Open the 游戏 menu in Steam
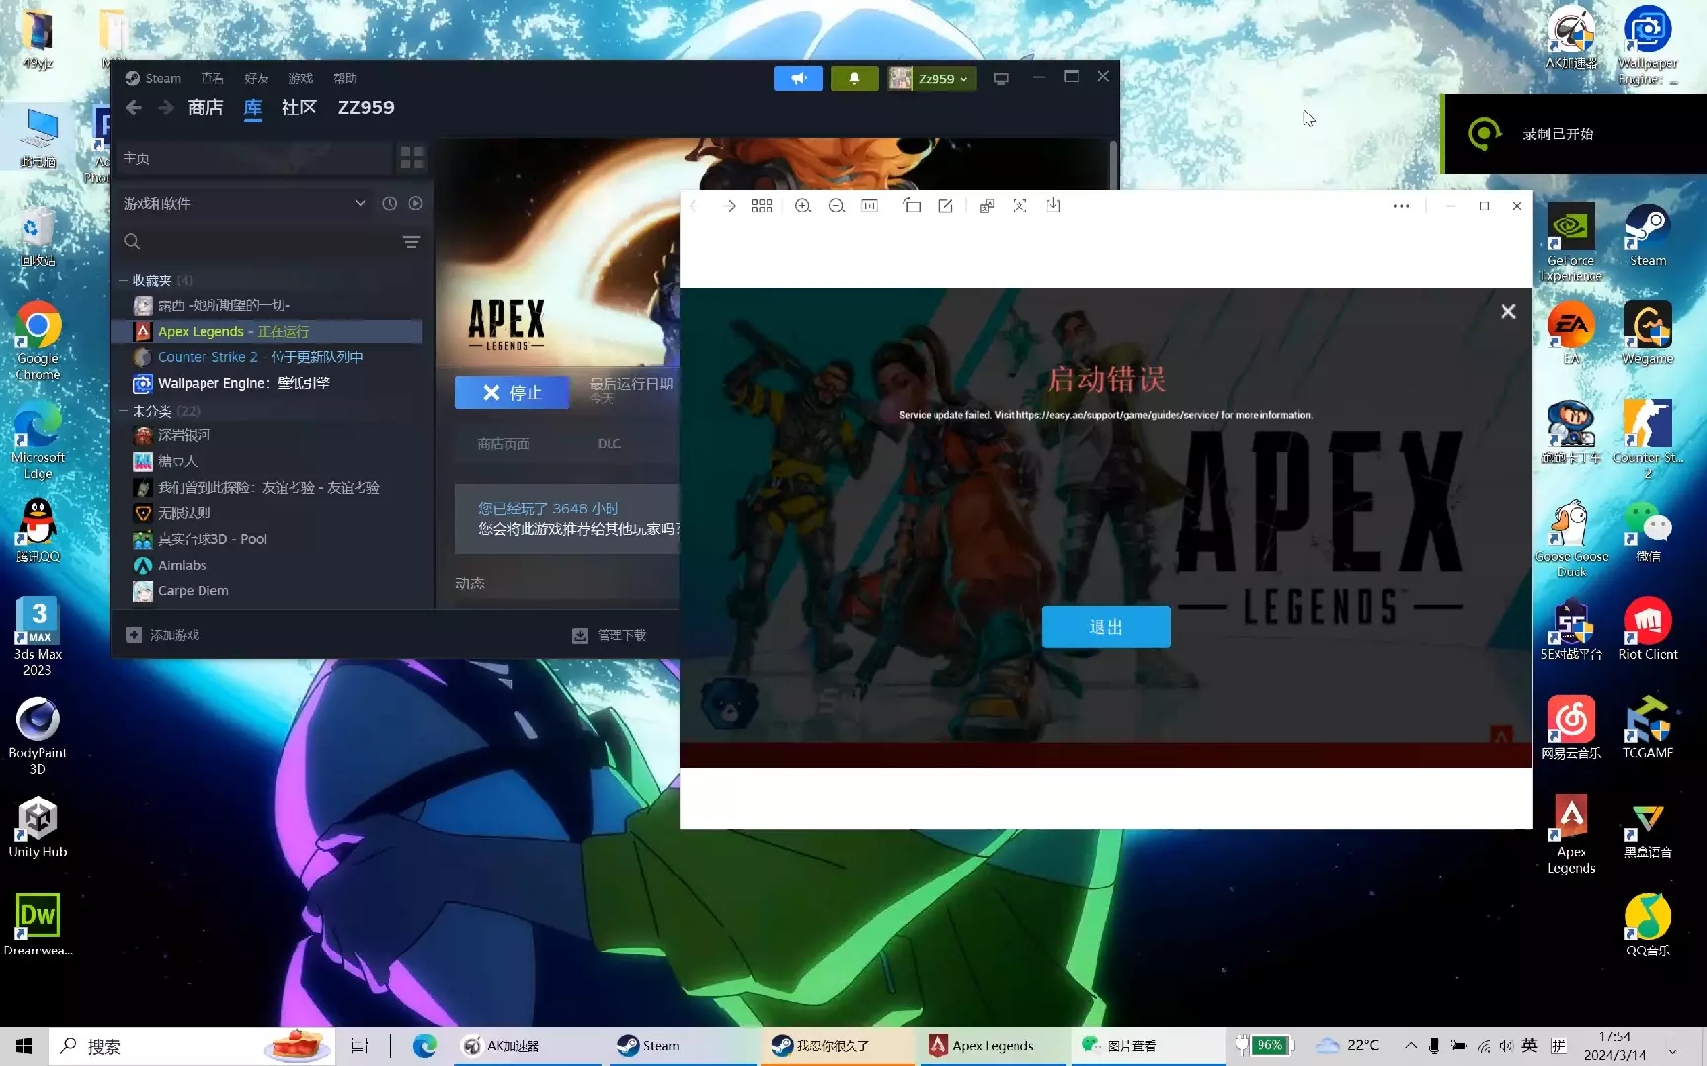 coord(301,79)
